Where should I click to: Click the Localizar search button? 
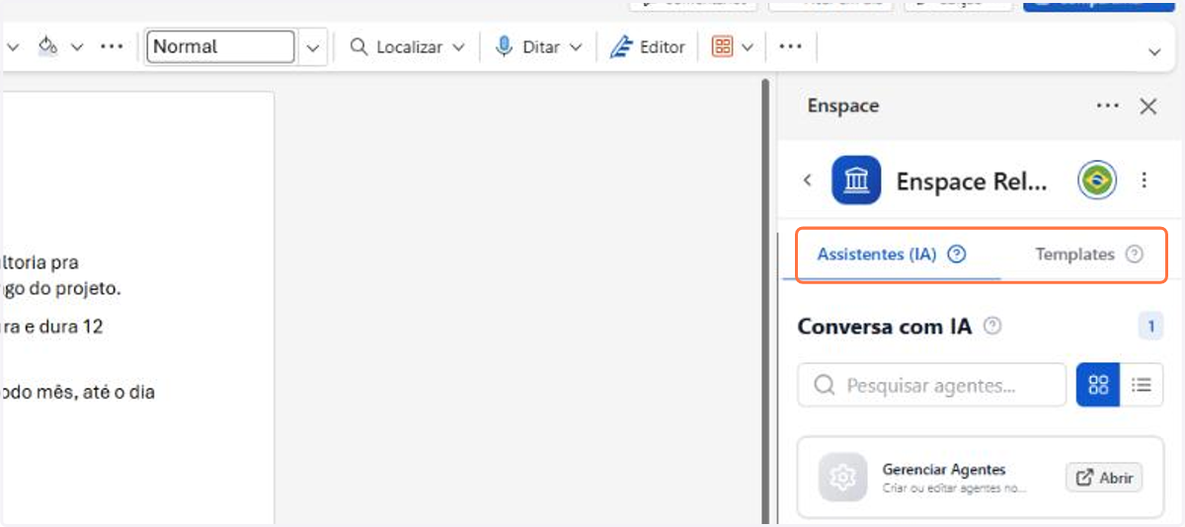[396, 46]
